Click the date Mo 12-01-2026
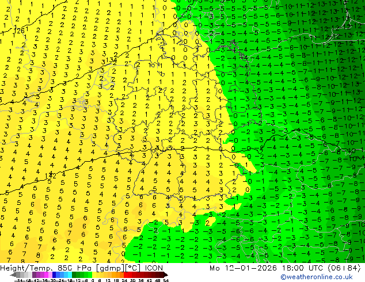Viewport: 365px width, 282px height. (244, 268)
